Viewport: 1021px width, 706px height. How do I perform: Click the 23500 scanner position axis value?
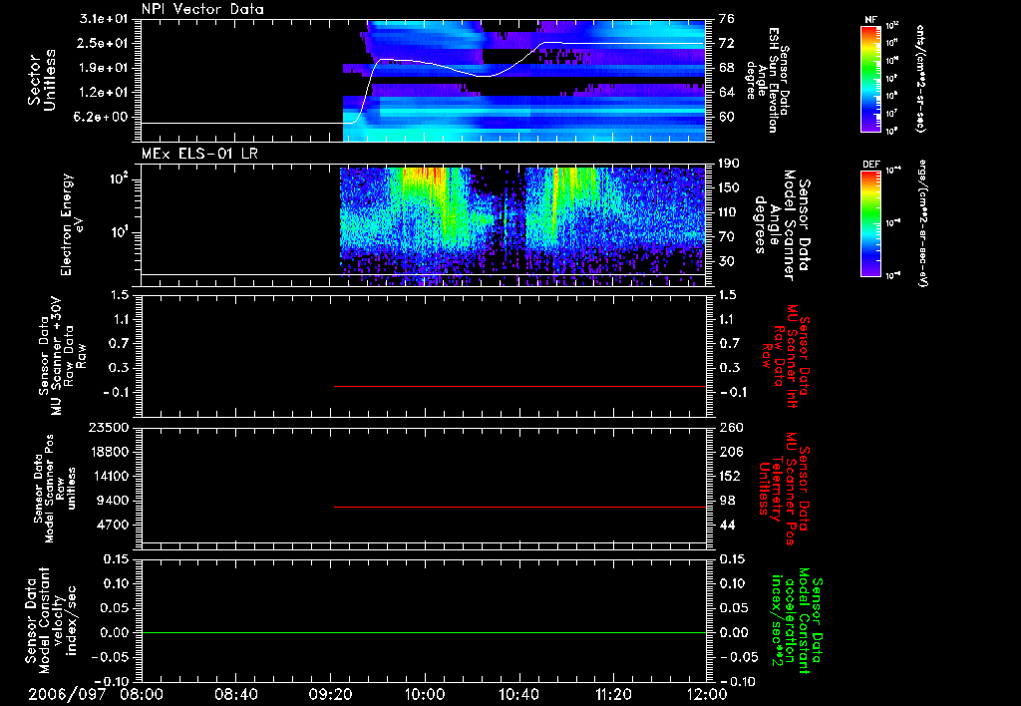click(109, 427)
